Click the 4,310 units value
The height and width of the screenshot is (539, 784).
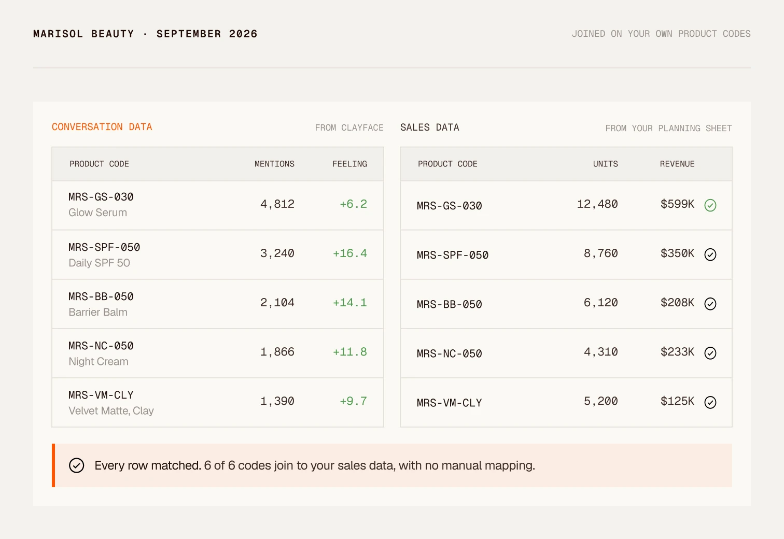[x=601, y=352]
